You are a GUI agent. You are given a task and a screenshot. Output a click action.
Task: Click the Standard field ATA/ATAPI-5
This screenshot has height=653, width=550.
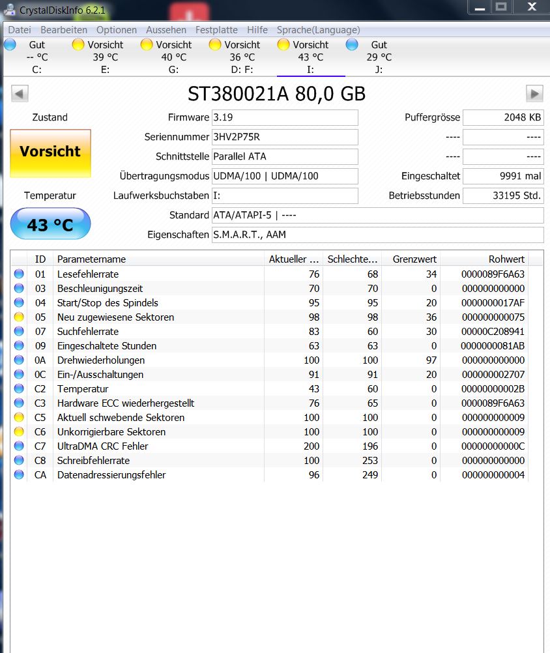(377, 215)
